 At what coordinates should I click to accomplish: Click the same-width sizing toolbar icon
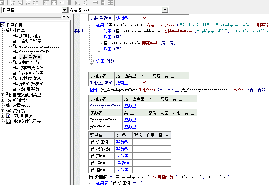95,2
